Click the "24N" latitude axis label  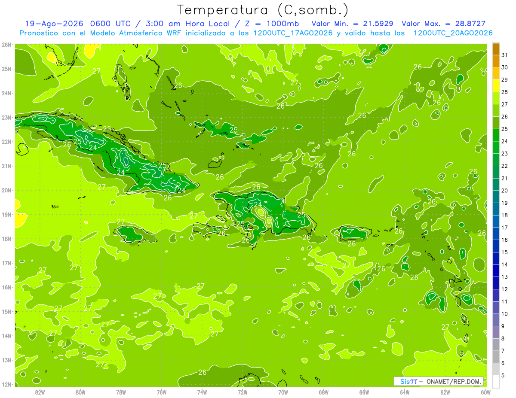tap(6, 93)
